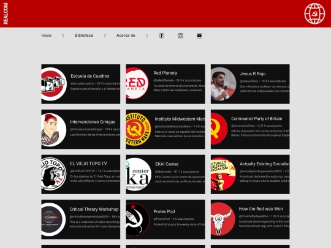
Task: Click the Actually Existing Socialism avatar
Action: tap(223, 174)
